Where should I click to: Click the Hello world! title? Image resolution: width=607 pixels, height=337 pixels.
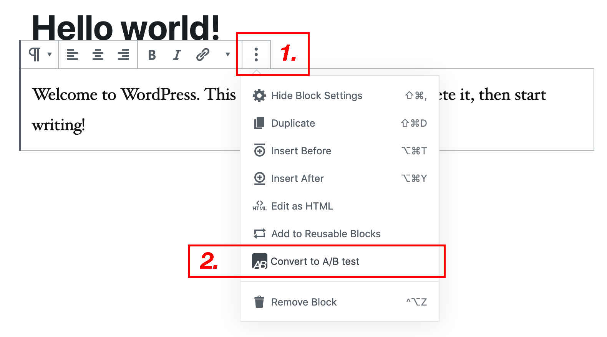coord(126,28)
